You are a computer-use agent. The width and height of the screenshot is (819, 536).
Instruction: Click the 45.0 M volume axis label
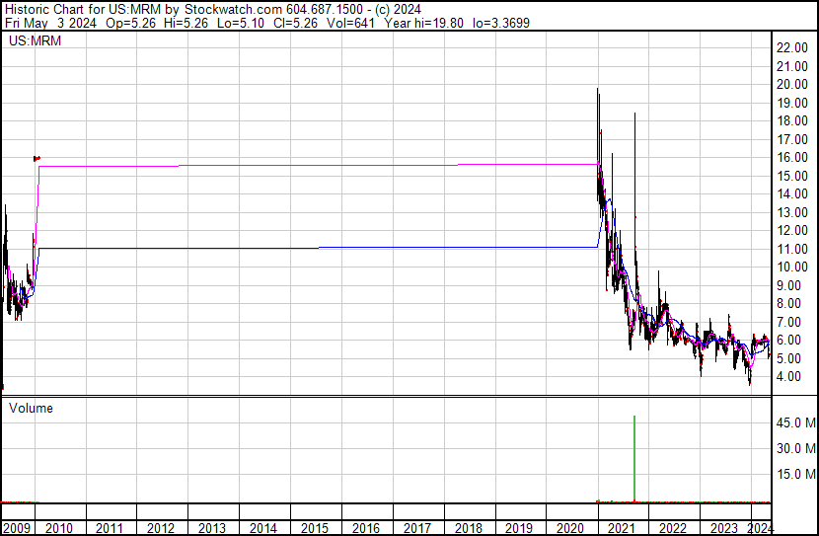pyautogui.click(x=795, y=422)
